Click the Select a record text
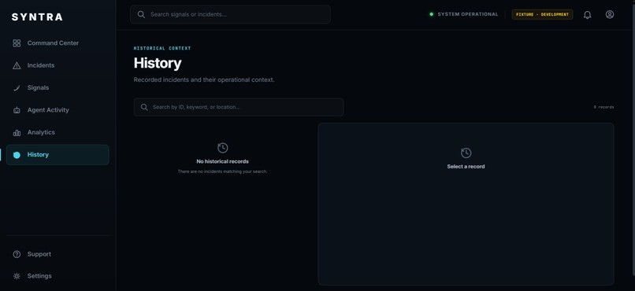This screenshot has width=635, height=291. tap(466, 167)
